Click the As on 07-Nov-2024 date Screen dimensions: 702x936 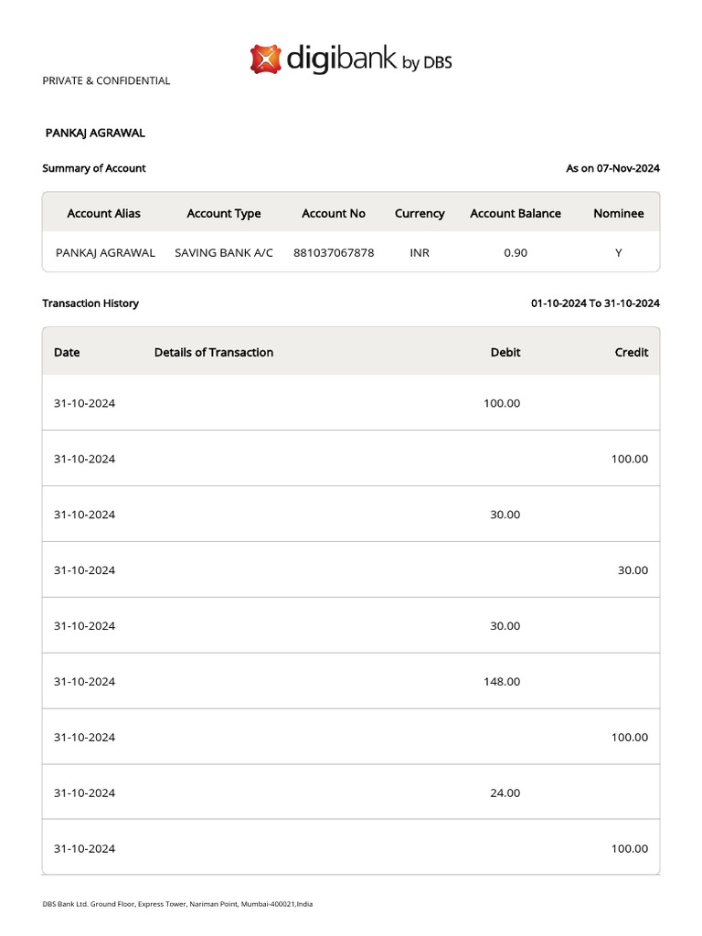coord(612,168)
